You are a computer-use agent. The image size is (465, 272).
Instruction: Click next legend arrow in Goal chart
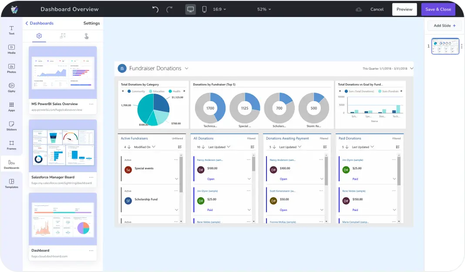coord(401,91)
